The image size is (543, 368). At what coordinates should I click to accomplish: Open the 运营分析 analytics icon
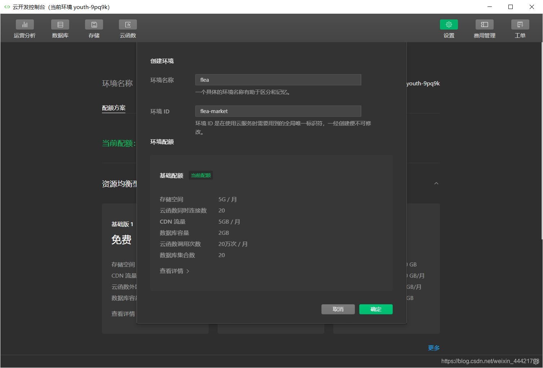(x=25, y=24)
